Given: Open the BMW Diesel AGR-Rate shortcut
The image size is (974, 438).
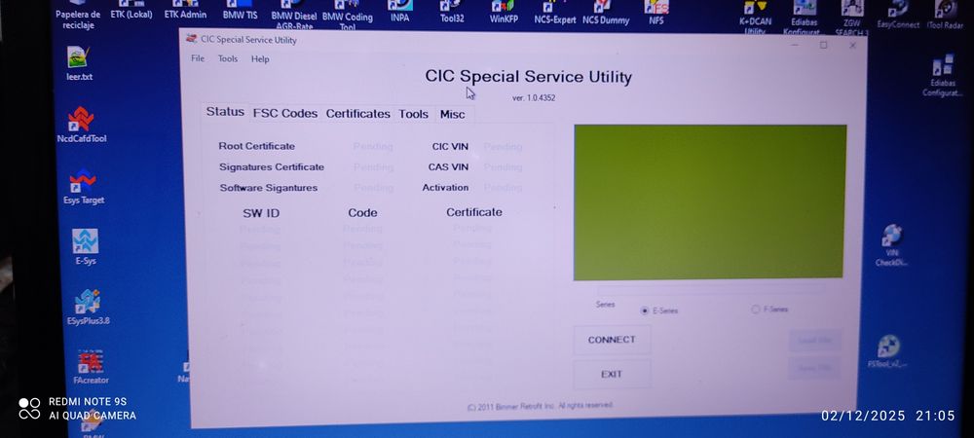Looking at the screenshot, I should (294, 15).
